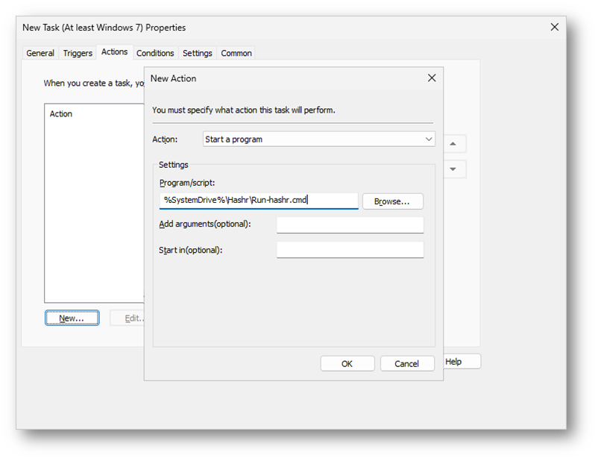Open the Action type dropdown
Image resolution: width=598 pixels, height=461 pixels.
(x=318, y=139)
